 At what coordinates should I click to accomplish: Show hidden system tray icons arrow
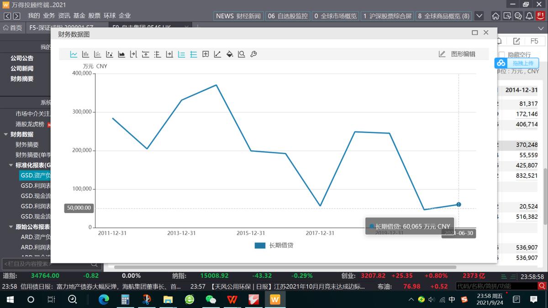pyautogui.click(x=411, y=300)
